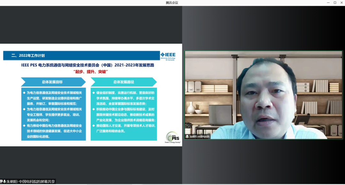Click the 腾讯会议 window title
This screenshot has height=185, width=345.
[172, 3]
